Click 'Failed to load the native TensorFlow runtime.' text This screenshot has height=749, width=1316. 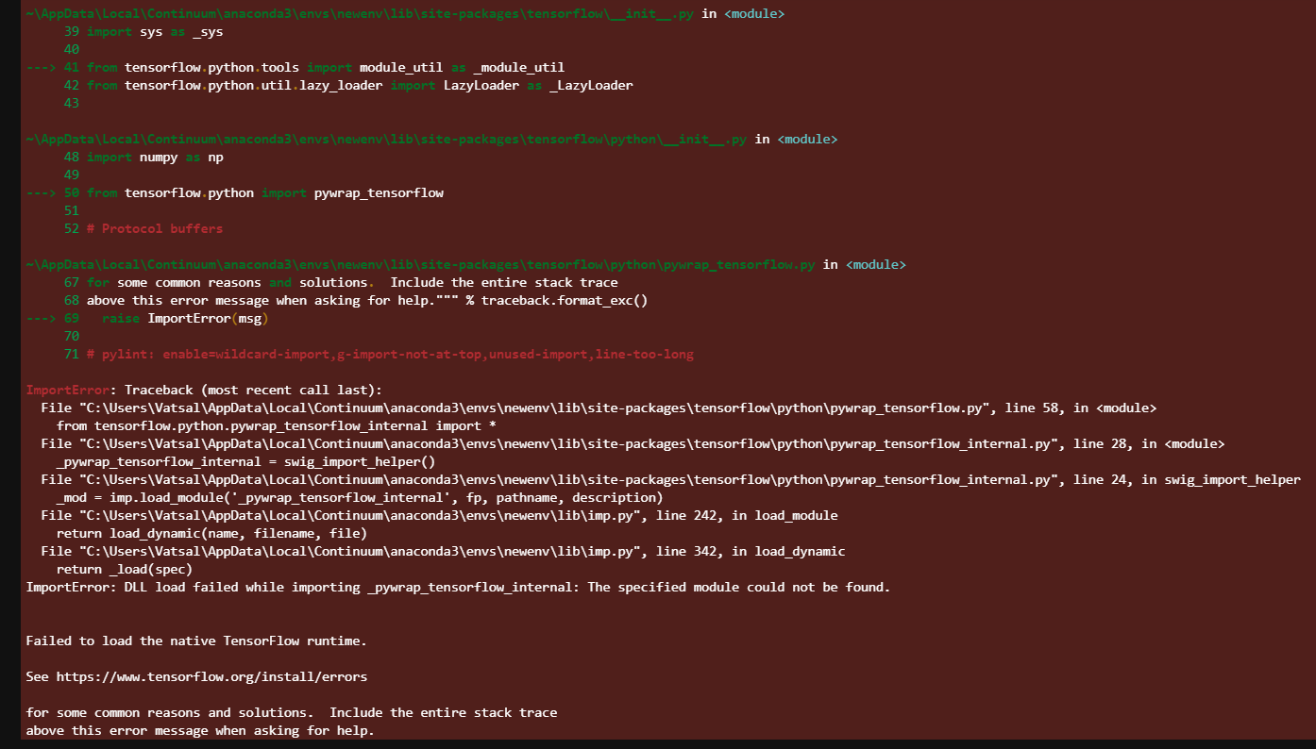tap(196, 641)
